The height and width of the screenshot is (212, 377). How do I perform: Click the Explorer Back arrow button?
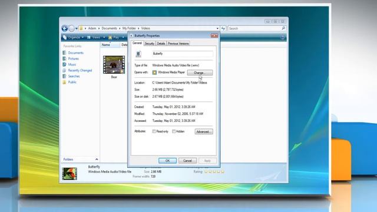(64, 29)
